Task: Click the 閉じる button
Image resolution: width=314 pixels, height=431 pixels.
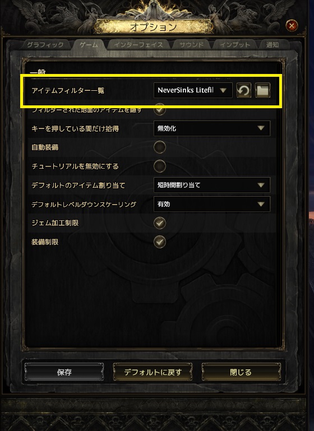Action: (x=241, y=372)
